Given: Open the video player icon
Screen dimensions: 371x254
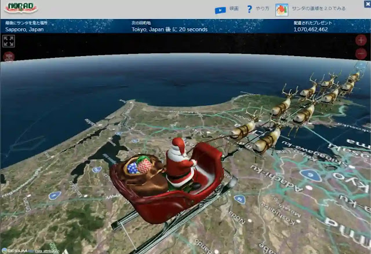Looking at the screenshot, I should 220,10.
